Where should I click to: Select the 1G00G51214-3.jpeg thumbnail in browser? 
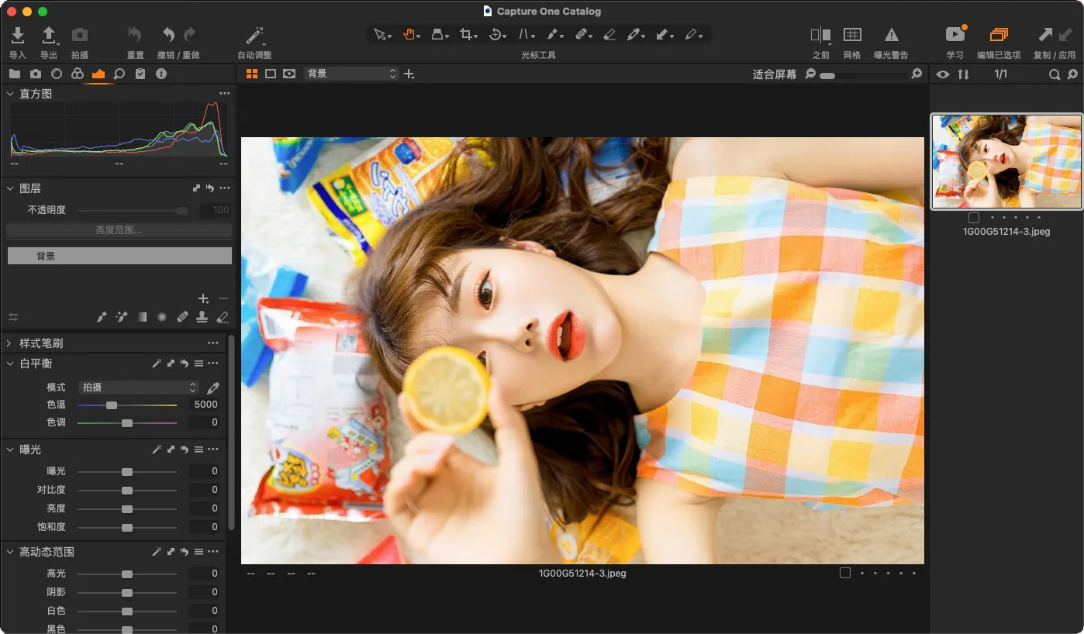pos(1006,162)
